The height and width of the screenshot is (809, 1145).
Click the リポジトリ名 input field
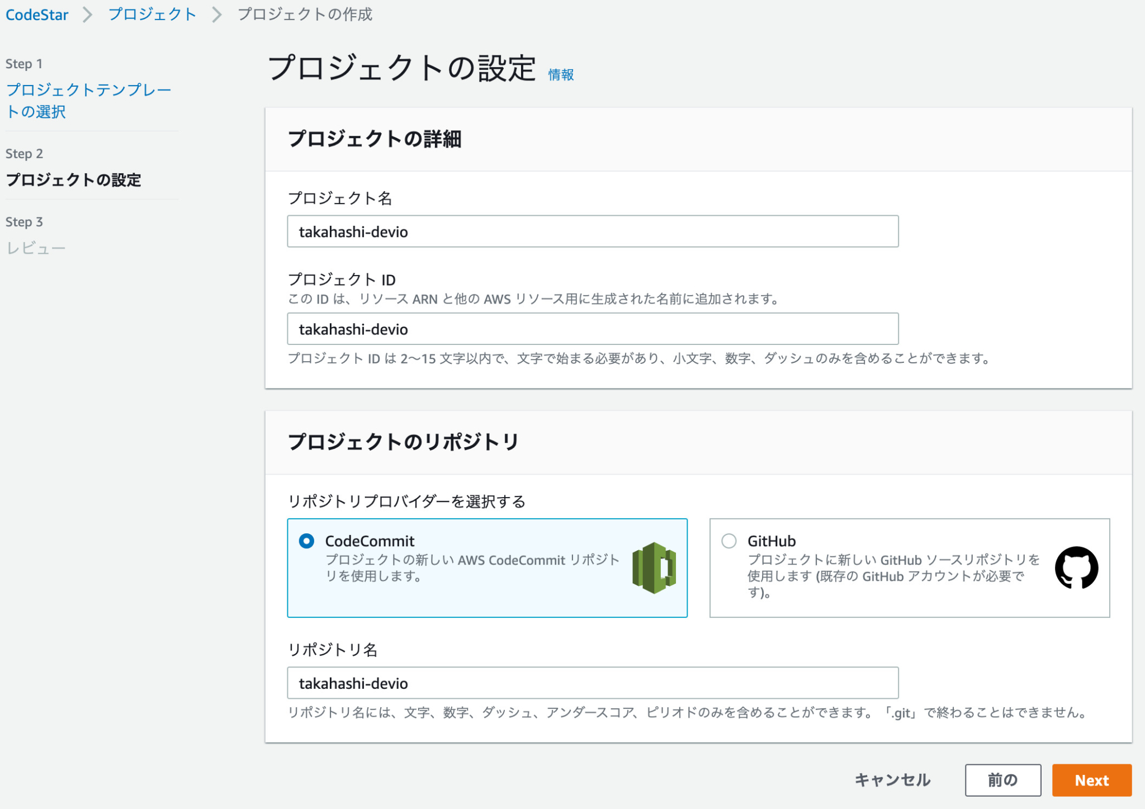click(x=592, y=683)
